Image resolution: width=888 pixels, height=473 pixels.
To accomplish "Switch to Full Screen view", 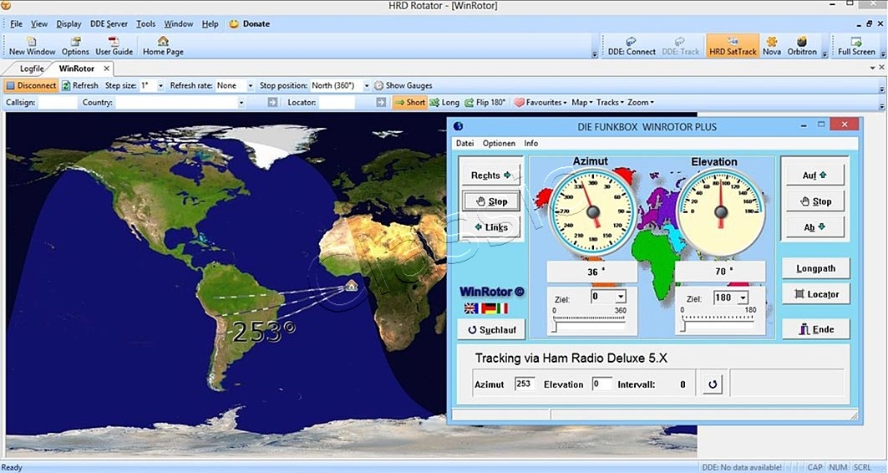I will pyautogui.click(x=856, y=46).
